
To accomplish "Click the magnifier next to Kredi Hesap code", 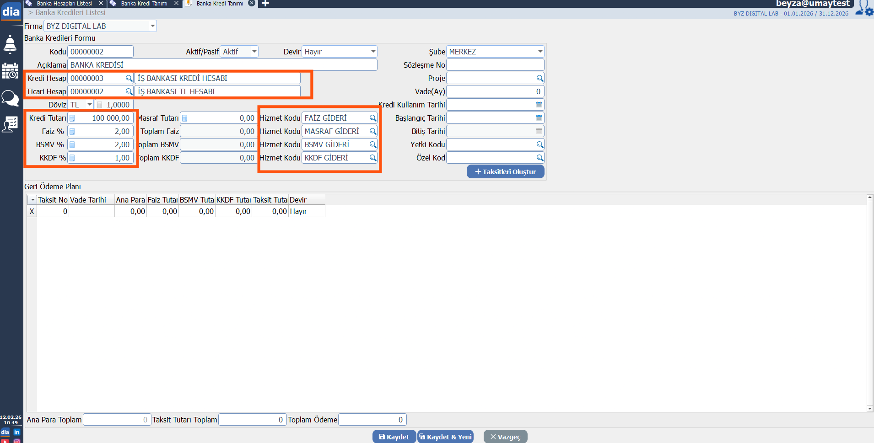I will pos(129,79).
